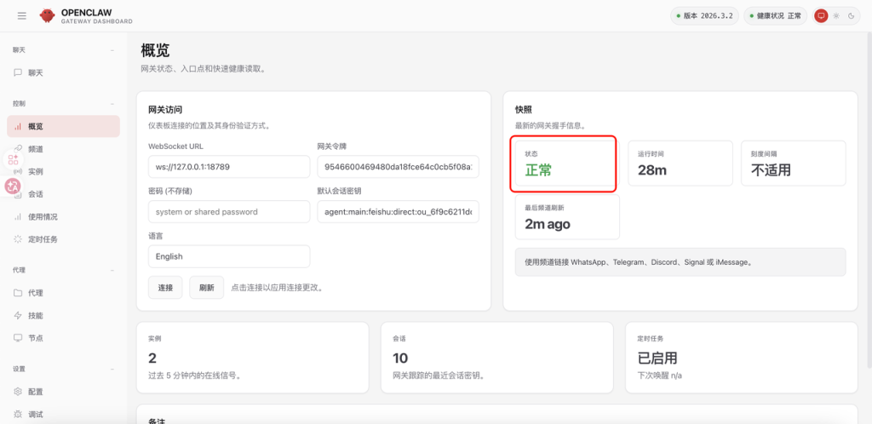
Task: Collapse the 聊天 sidebar section
Action: [112, 50]
